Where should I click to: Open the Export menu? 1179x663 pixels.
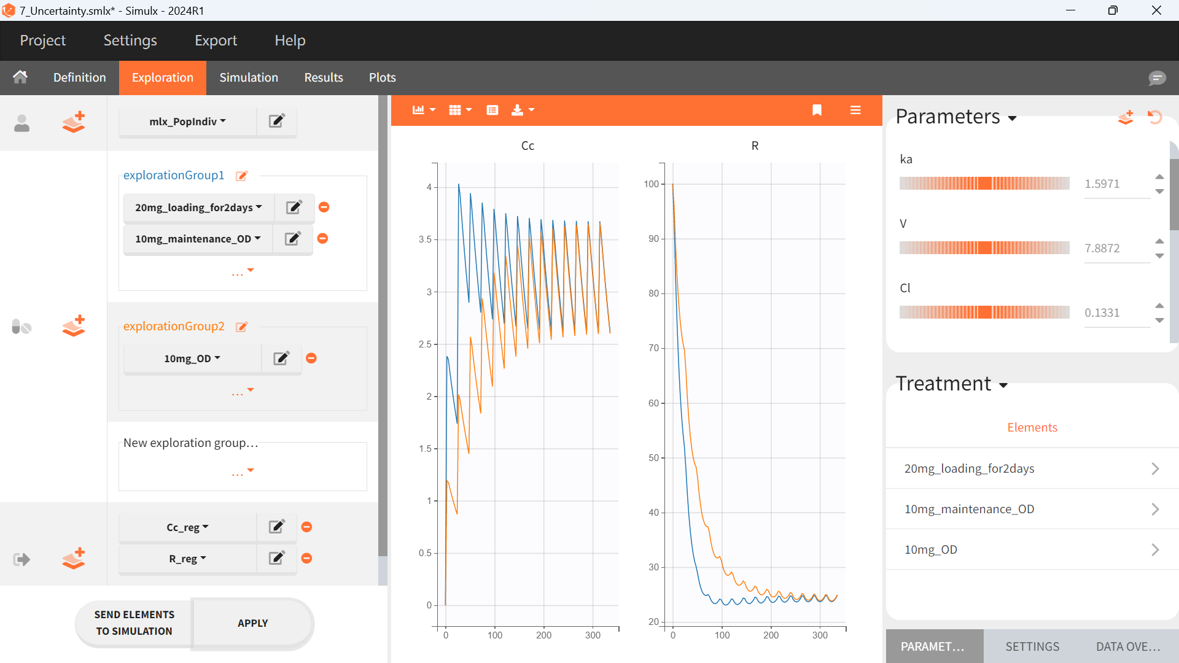coord(216,41)
